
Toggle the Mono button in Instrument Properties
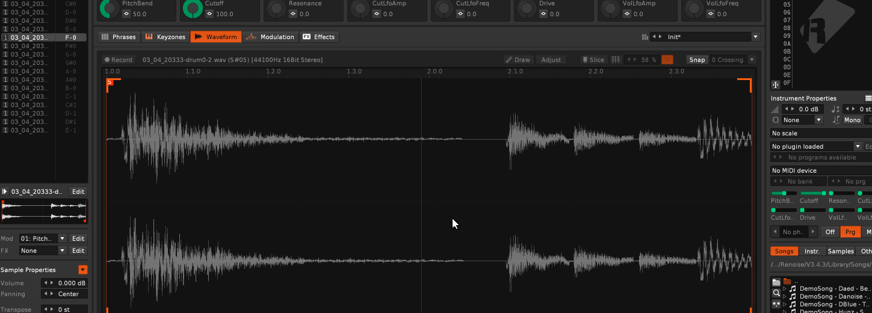pyautogui.click(x=852, y=120)
